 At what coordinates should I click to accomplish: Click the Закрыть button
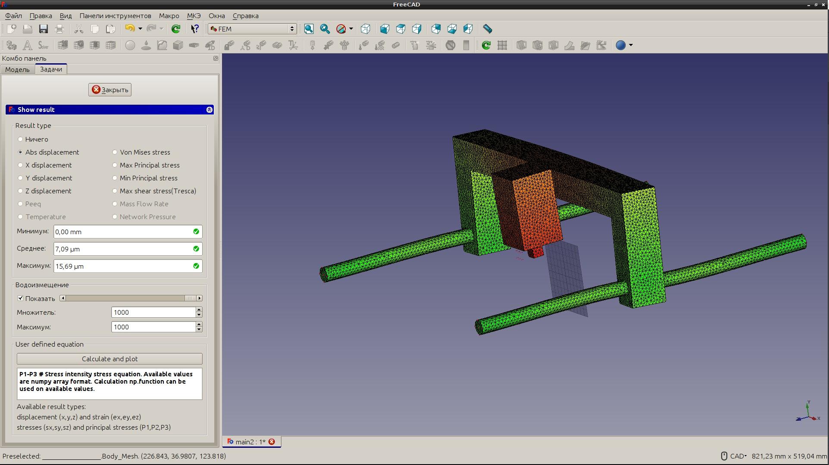[110, 90]
